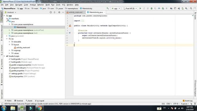Open the Build tool window at bottom

pyautogui.click(x=29, y=101)
